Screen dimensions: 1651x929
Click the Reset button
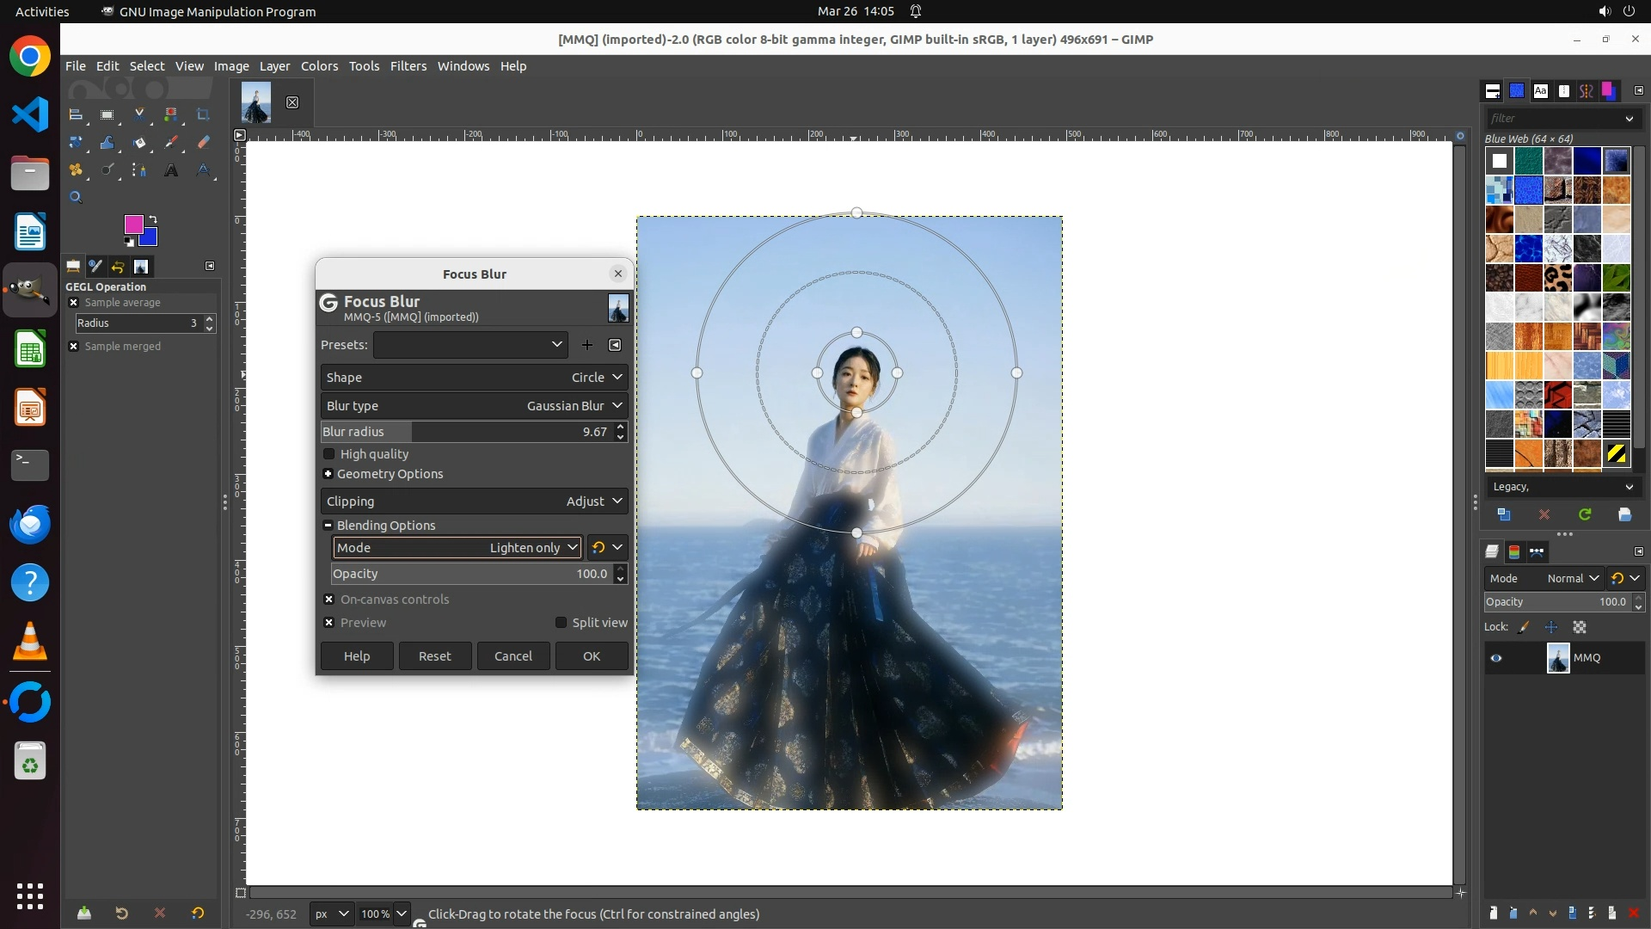pyautogui.click(x=434, y=656)
